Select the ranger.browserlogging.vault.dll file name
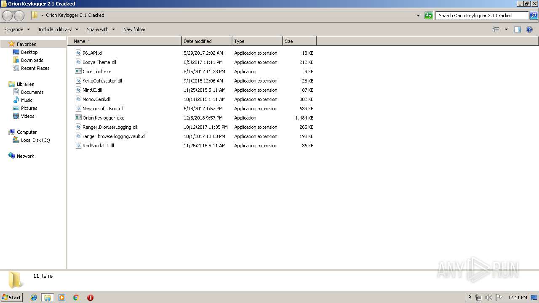 (115, 136)
